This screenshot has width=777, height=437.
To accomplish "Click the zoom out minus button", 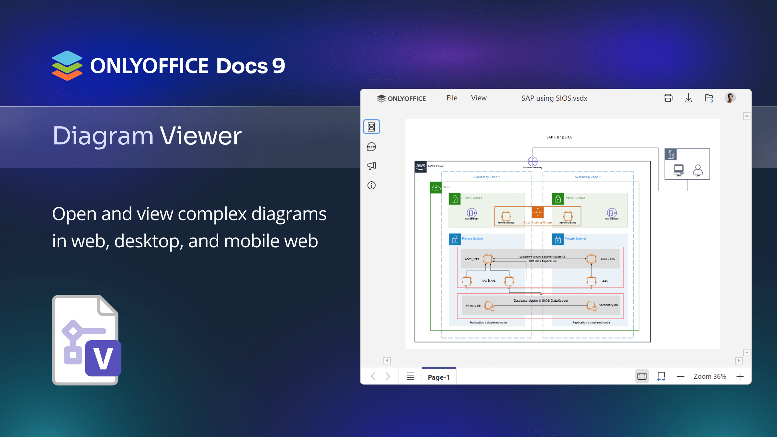I will click(681, 376).
